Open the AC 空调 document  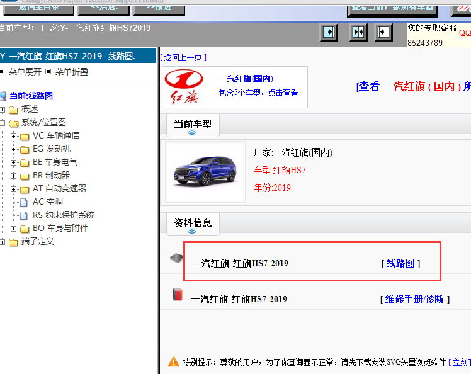[x=48, y=201]
